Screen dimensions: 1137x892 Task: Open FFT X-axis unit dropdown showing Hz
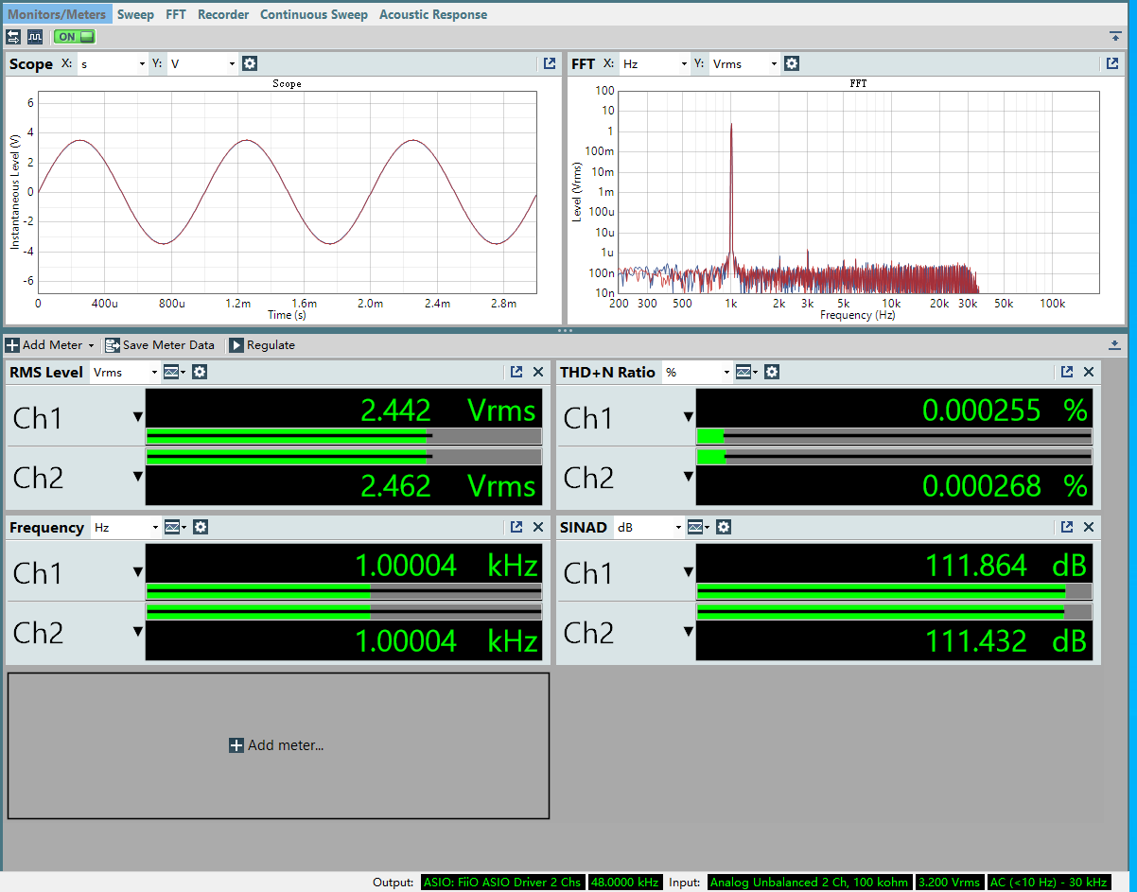(x=655, y=64)
